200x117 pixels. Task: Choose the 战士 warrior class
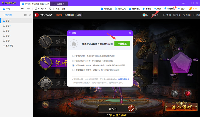pyautogui.click(x=52, y=42)
